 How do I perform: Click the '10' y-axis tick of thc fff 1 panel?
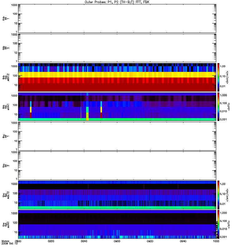(x=16, y=141)
